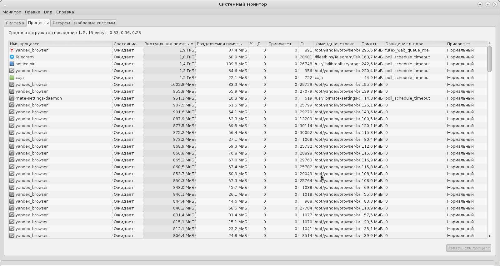Click the 1,8 ГиБ virtual memory cell

[169, 57]
